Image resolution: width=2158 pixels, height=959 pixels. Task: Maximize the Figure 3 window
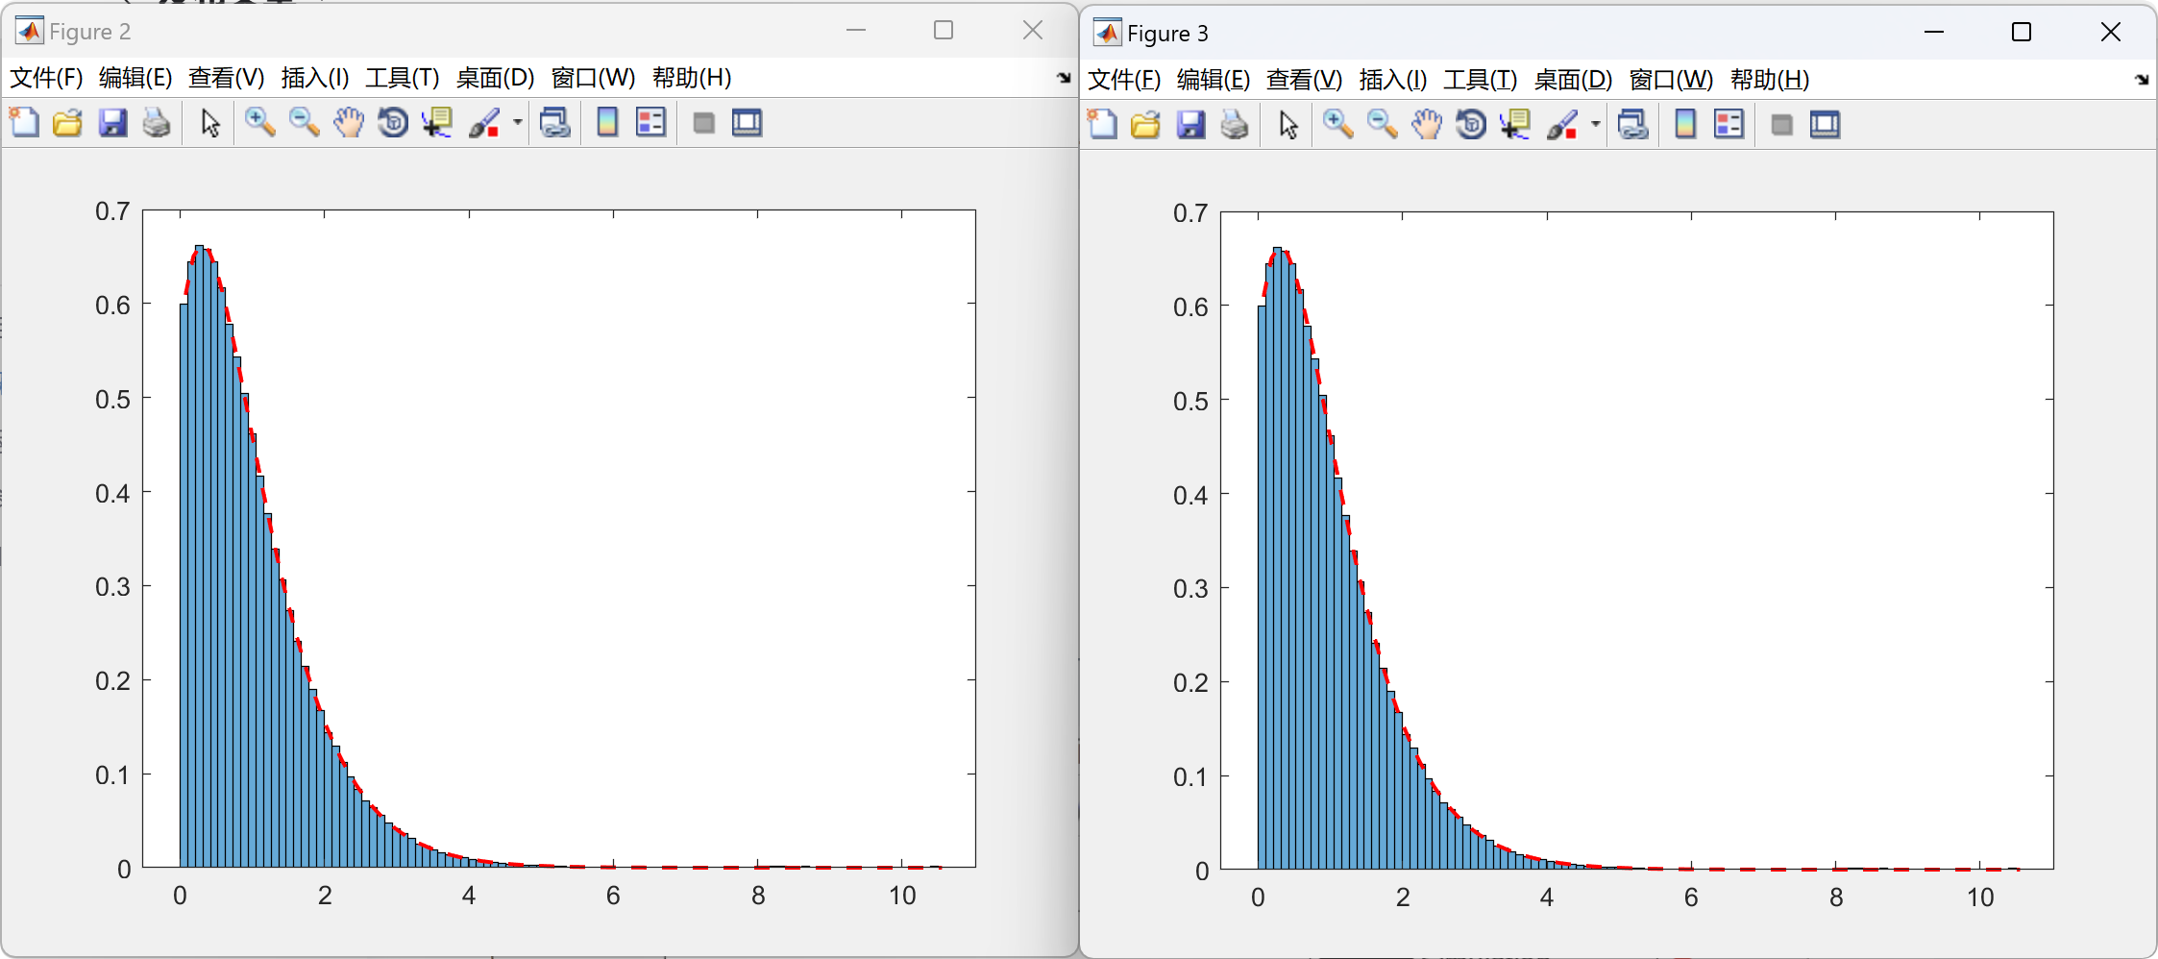tap(2022, 33)
